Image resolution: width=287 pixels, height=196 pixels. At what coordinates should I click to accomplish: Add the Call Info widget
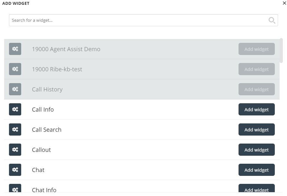(257, 109)
